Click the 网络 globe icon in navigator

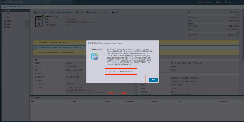pos(5,27)
